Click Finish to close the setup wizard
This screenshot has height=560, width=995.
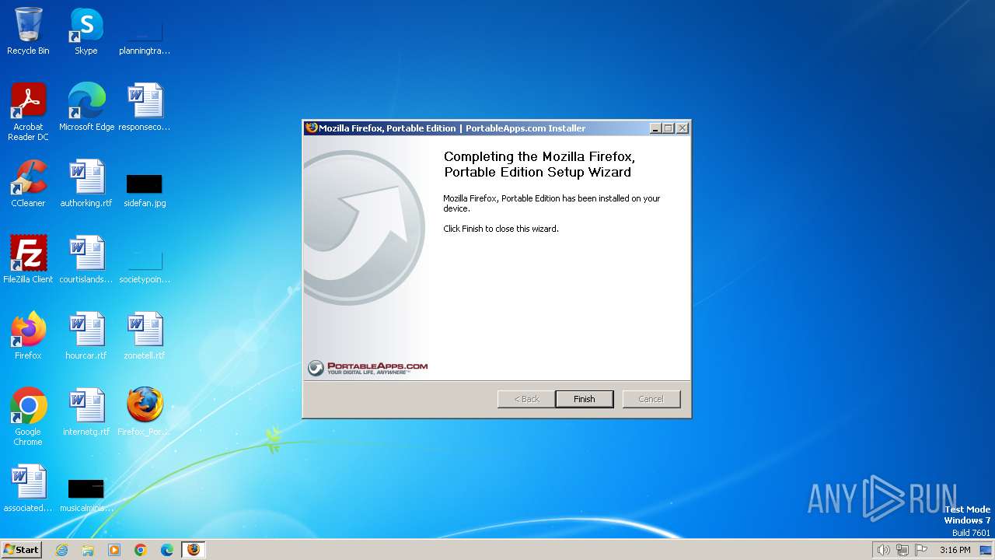pos(584,399)
